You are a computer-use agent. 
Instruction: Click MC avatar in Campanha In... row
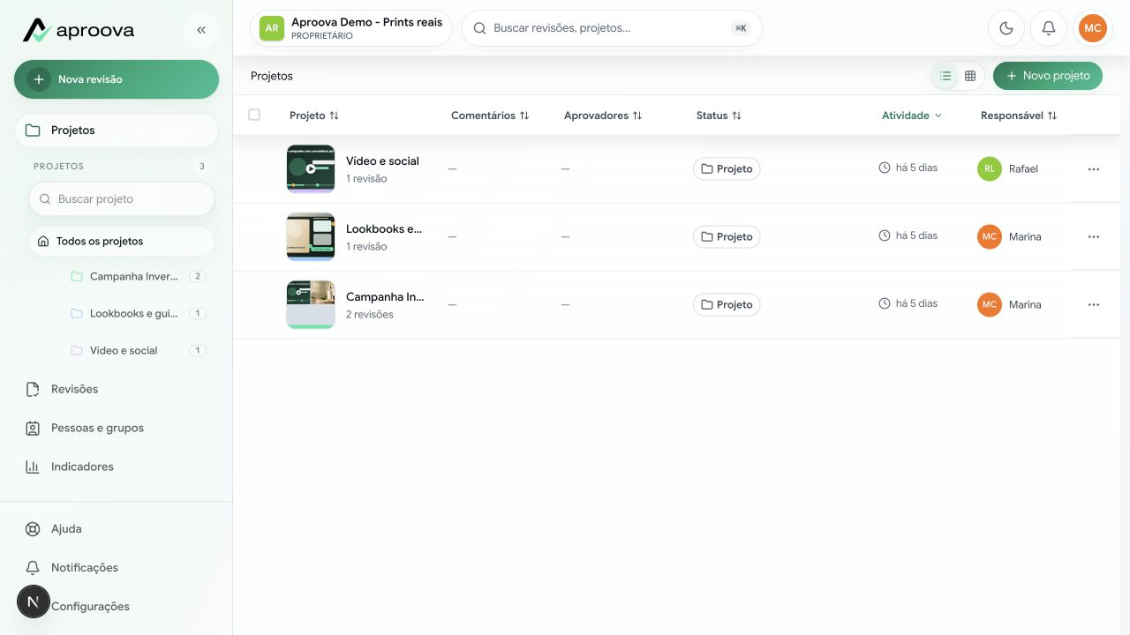[x=990, y=304]
